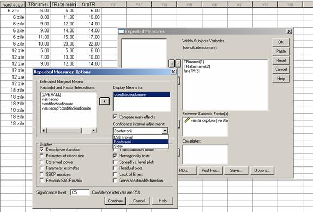Select TRalteimame cell with value 11.00
The height and width of the screenshot is (212, 313).
click(63, 17)
